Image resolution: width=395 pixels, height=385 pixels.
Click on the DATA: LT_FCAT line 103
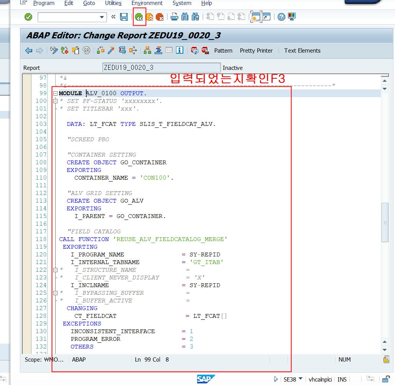click(x=141, y=124)
